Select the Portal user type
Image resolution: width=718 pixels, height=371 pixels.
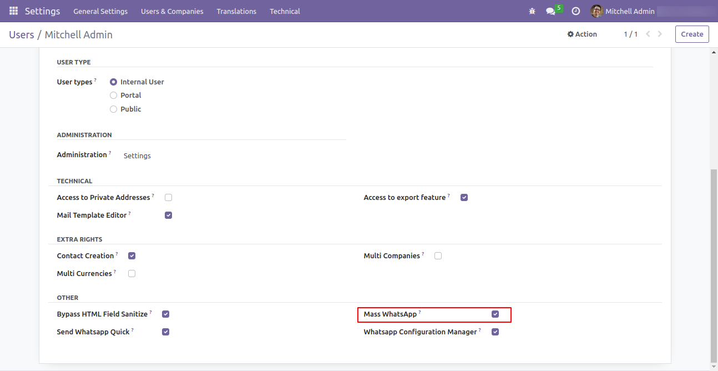pos(114,96)
